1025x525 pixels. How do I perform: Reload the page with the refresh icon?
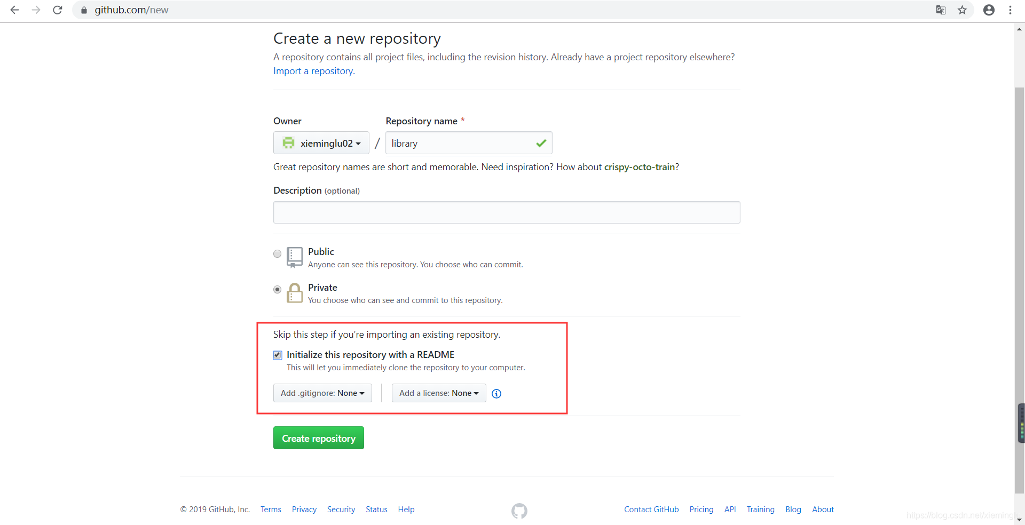pos(58,10)
